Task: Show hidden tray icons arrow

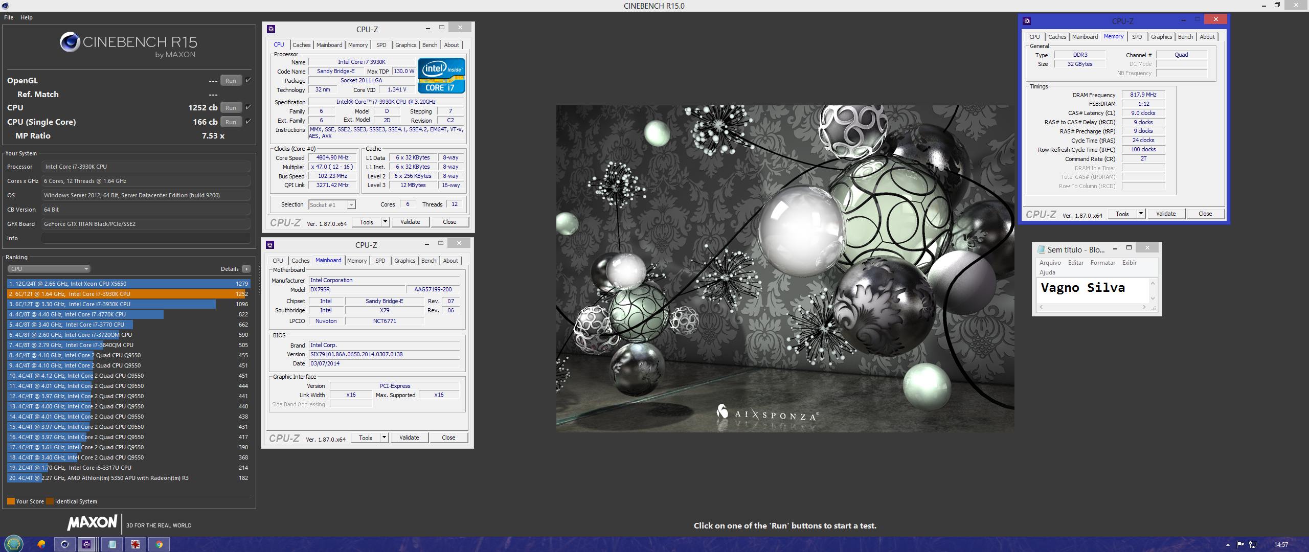Action: [x=1228, y=545]
